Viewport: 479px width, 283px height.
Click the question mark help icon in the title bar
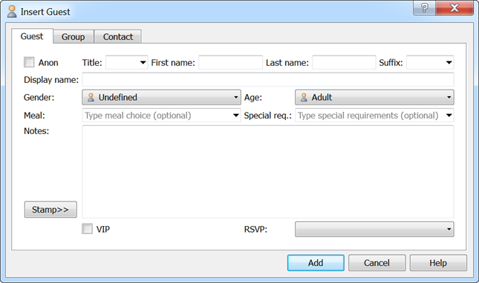pyautogui.click(x=424, y=7)
